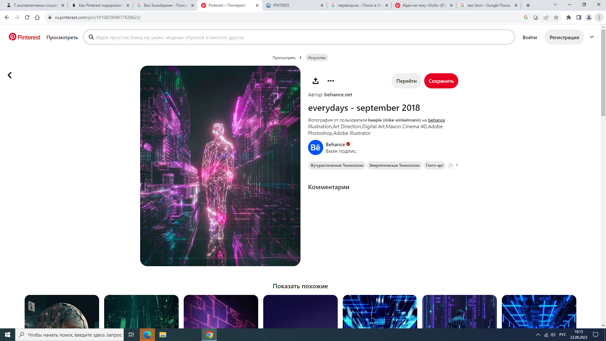This screenshot has height=341, width=606.
Task: Click the site lock icon
Action: 50,17
